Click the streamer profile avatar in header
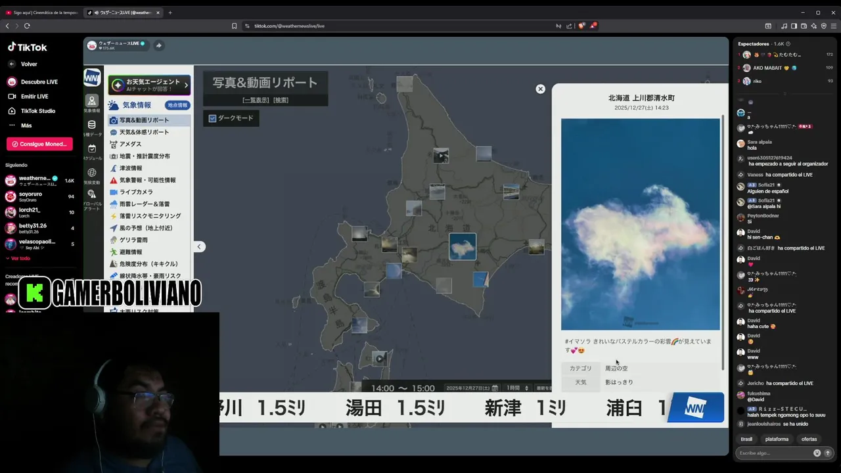 (x=92, y=45)
